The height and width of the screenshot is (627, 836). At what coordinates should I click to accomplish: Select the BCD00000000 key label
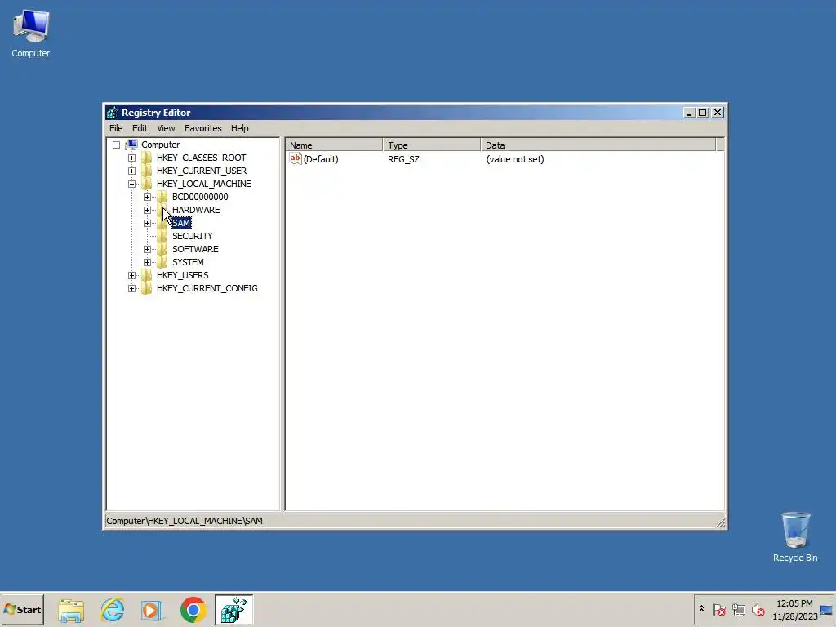[200, 197]
